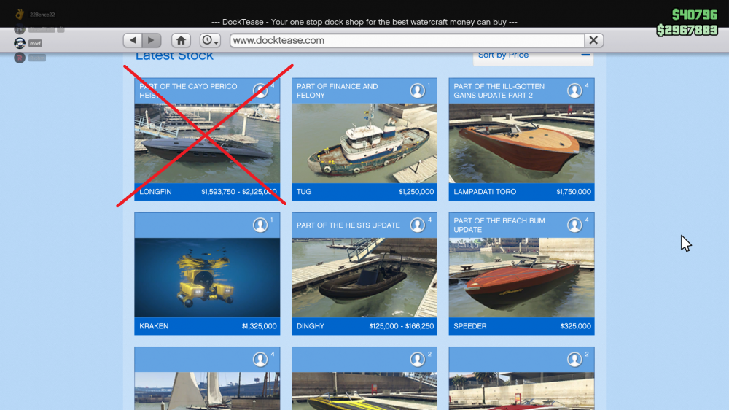
Task: Click the Kraken price $1,325,000
Action: [259, 326]
